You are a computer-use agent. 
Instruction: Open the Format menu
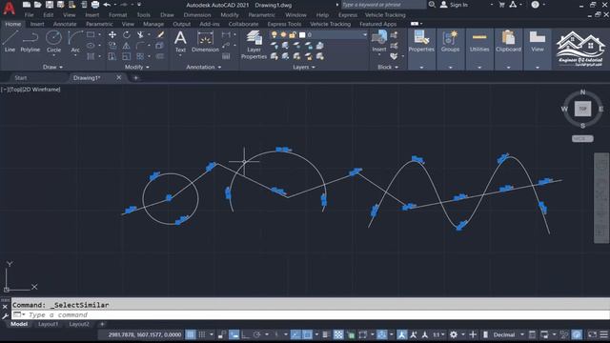(117, 15)
